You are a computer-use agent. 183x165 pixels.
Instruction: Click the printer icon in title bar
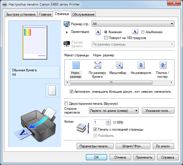[x=5, y=5]
